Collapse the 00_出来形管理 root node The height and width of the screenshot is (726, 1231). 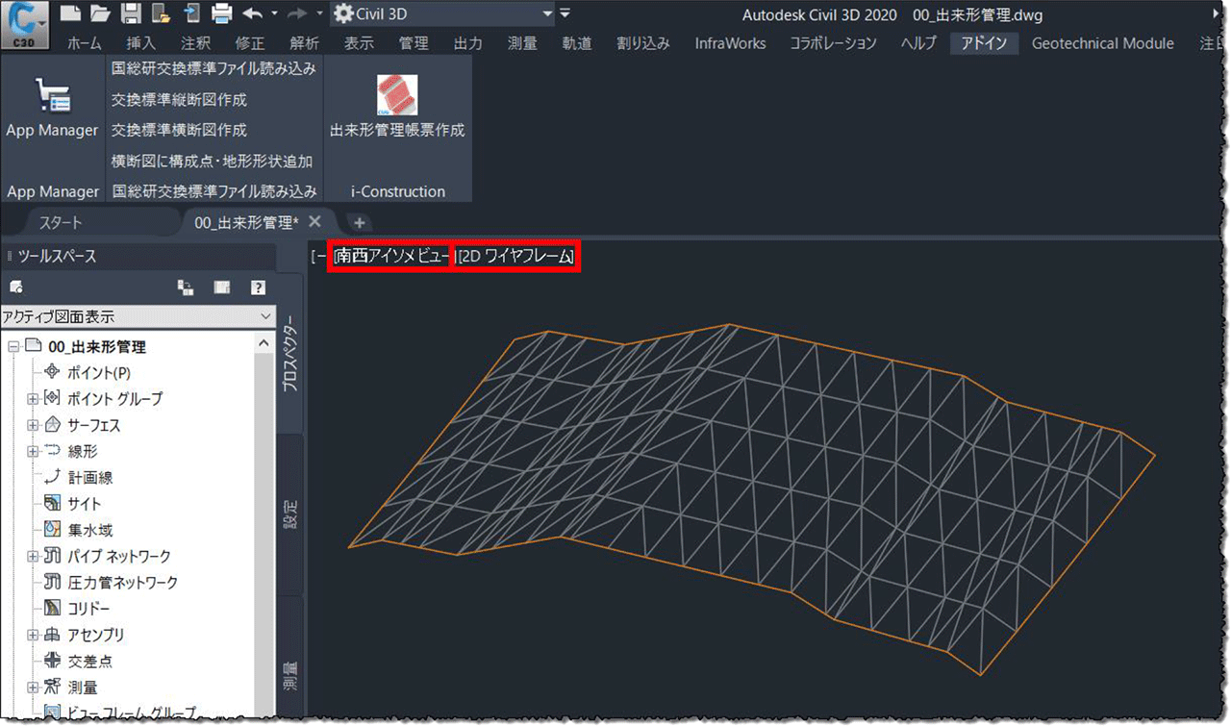(13, 347)
